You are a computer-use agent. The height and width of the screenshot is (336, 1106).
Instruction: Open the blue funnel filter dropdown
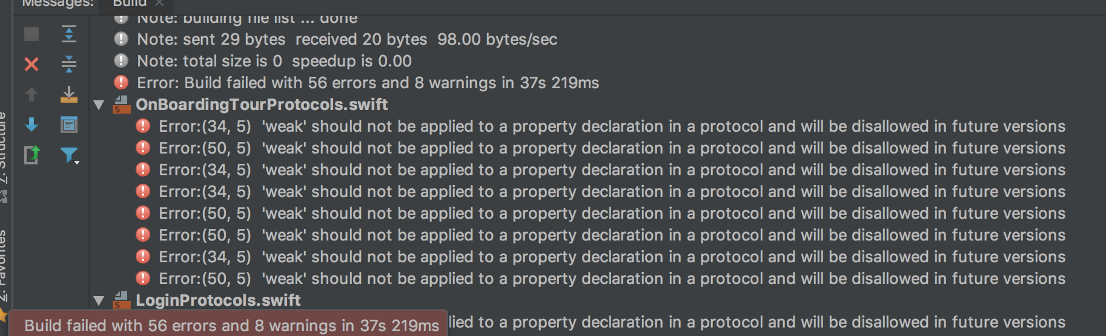click(70, 155)
